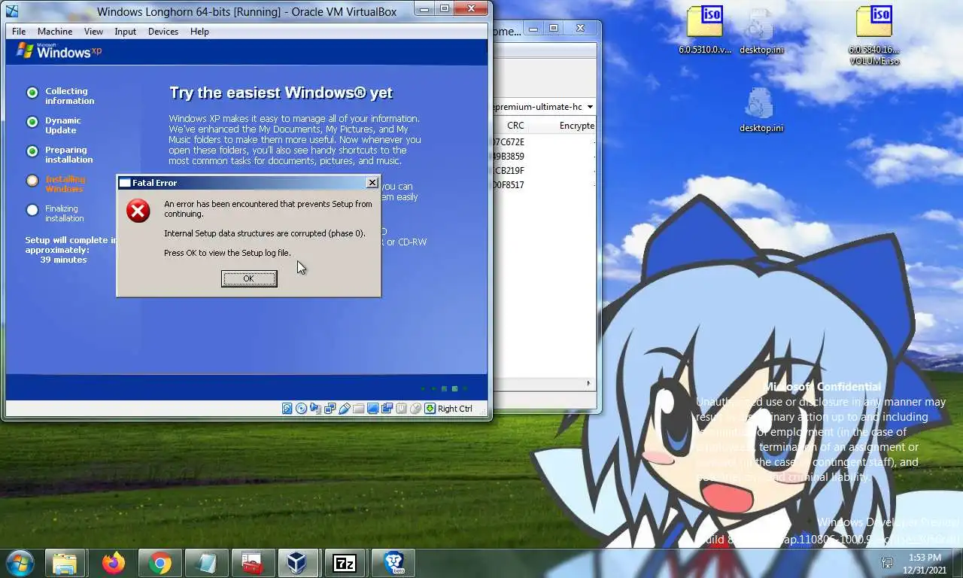Open the Help menu in VirtualBox
Viewport: 963px width, 578px height.
pyautogui.click(x=199, y=32)
